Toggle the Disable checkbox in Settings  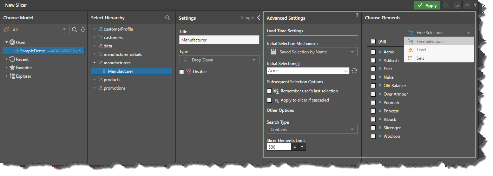click(182, 72)
